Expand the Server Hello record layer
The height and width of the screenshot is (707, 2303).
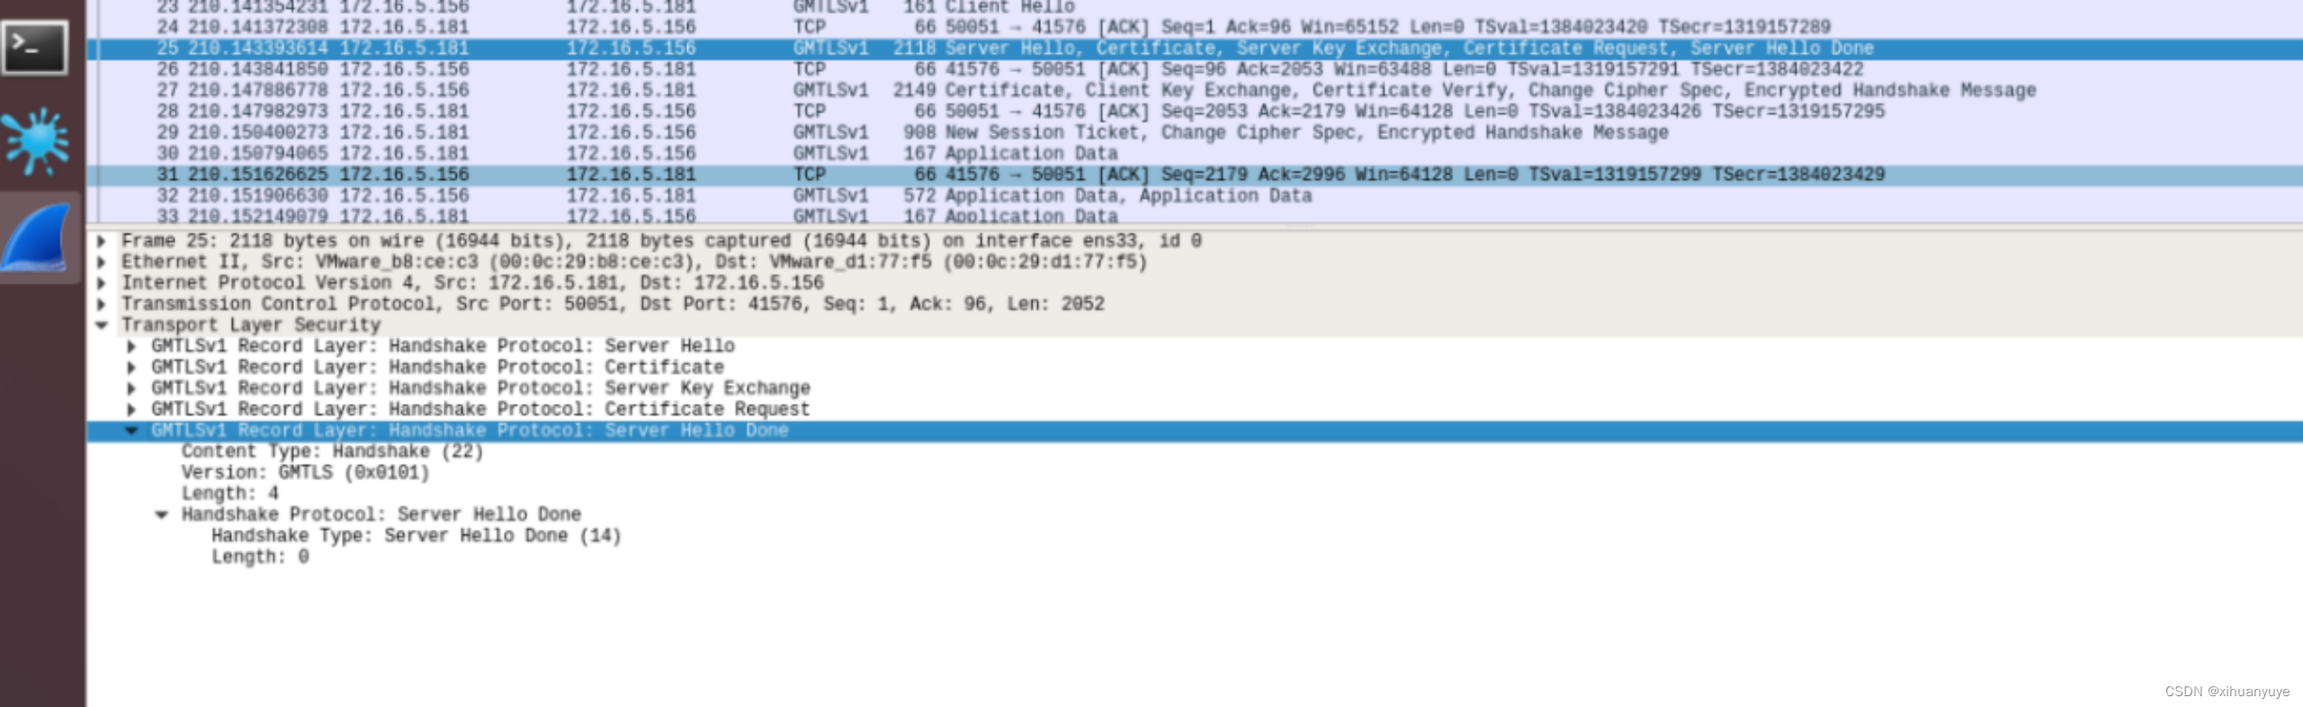coord(131,346)
